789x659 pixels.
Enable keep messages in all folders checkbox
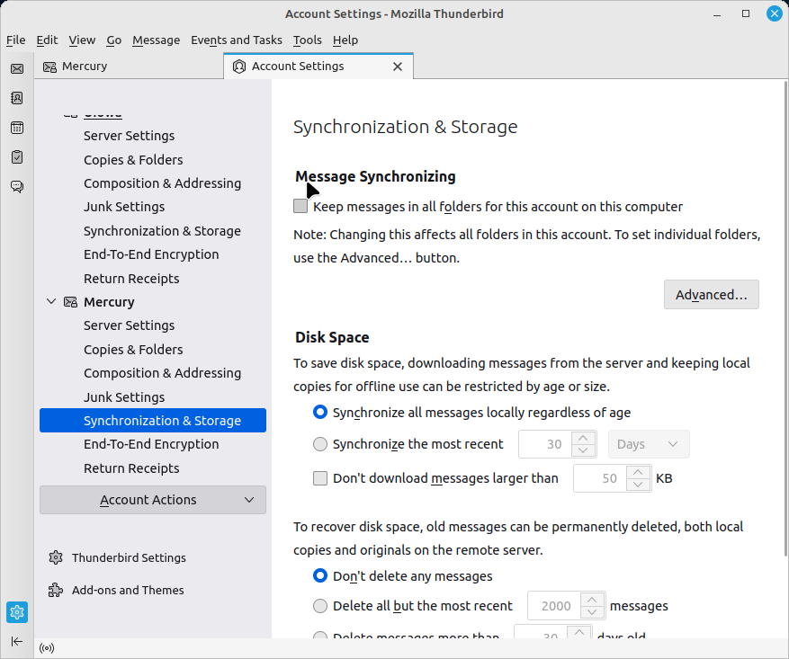(x=300, y=207)
